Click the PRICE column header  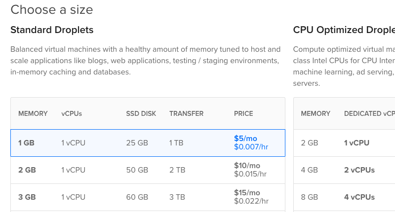pyautogui.click(x=243, y=114)
